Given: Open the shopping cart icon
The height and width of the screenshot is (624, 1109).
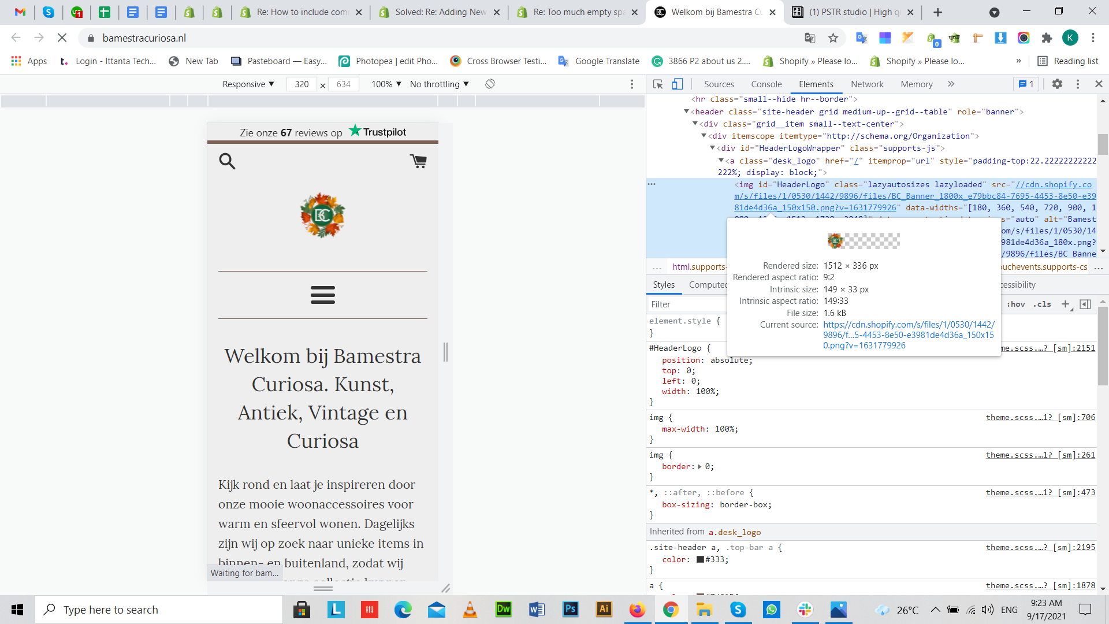Looking at the screenshot, I should (418, 161).
